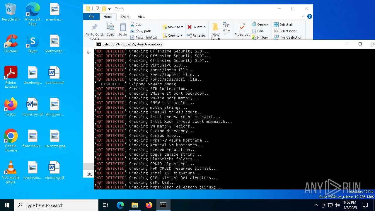Open Skype desktop shortcut
Image resolution: width=375 pixels, height=211 pixels.
pos(33,44)
